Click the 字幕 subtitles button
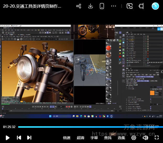 click(94, 137)
